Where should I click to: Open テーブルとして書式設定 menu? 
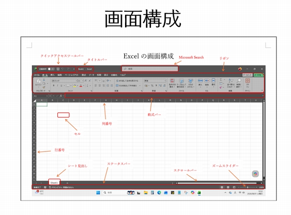pyautogui.click(x=181, y=83)
